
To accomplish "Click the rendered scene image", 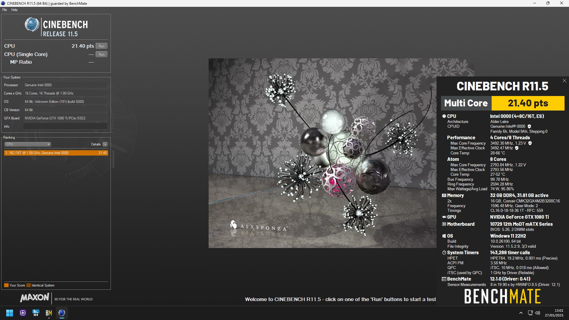I will [322, 153].
